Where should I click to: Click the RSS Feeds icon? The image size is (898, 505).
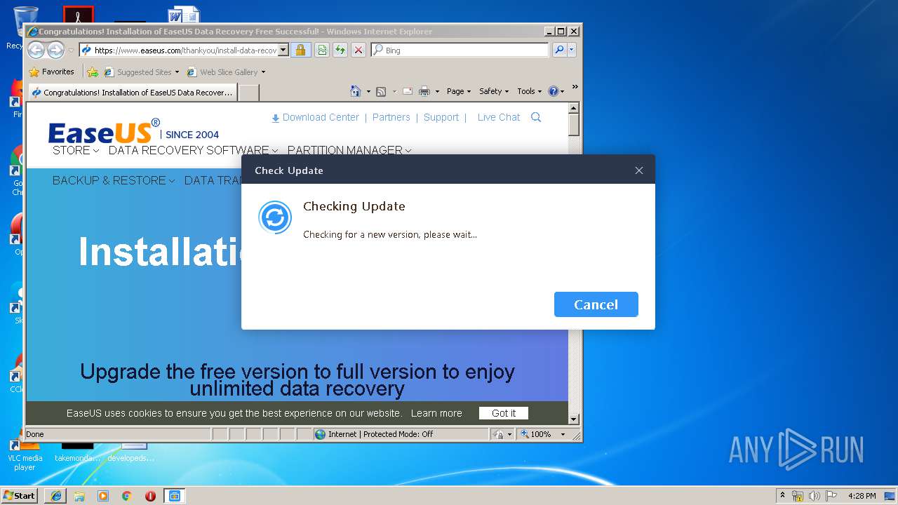pyautogui.click(x=381, y=91)
